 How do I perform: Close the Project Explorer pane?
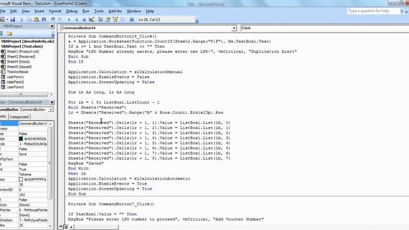click(52, 26)
